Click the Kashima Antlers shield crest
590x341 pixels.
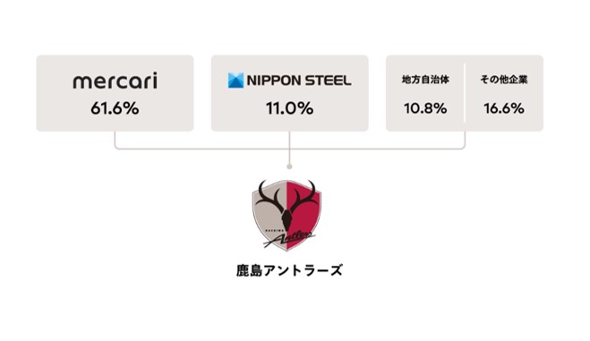point(286,215)
